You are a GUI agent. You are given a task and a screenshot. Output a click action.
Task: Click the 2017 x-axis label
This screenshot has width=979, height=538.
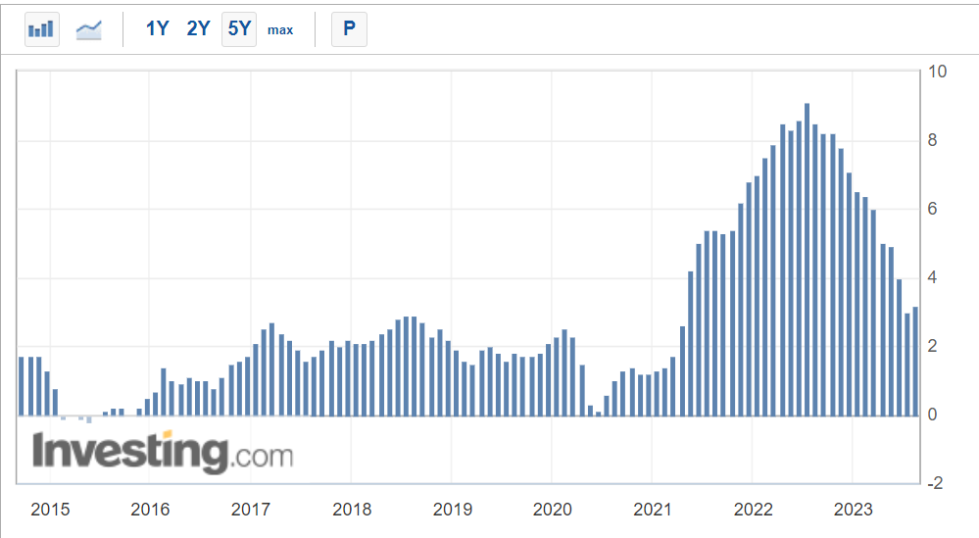pyautogui.click(x=250, y=510)
